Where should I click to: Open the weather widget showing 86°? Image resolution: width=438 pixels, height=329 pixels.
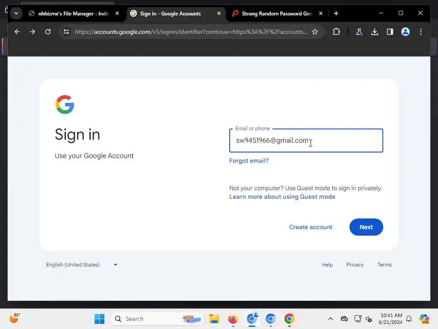point(15,318)
